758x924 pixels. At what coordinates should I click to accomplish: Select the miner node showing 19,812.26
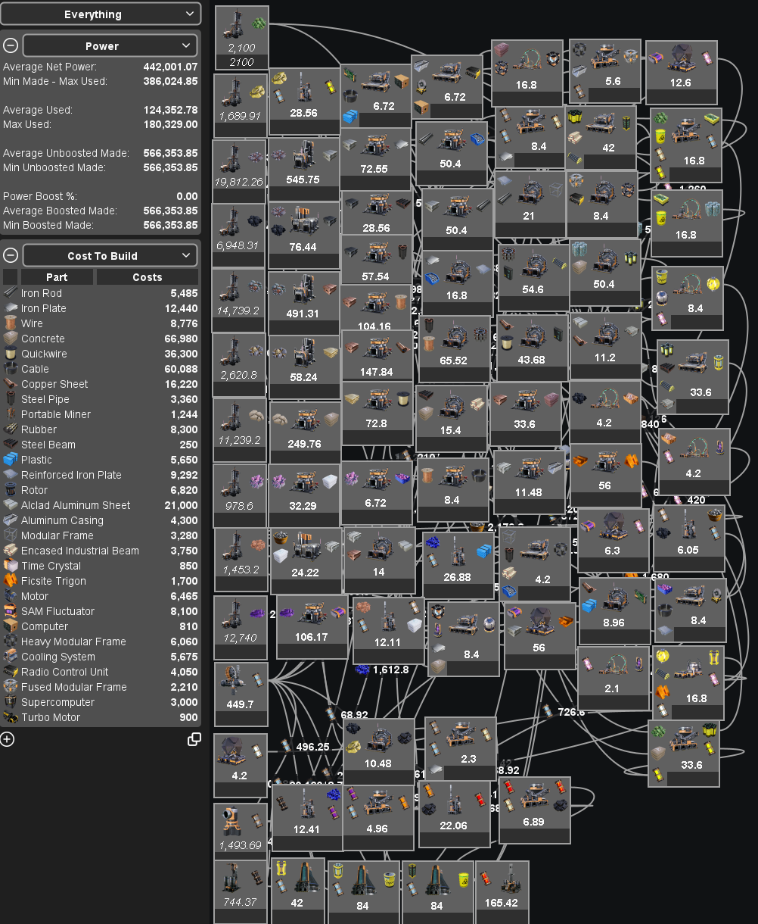click(239, 170)
